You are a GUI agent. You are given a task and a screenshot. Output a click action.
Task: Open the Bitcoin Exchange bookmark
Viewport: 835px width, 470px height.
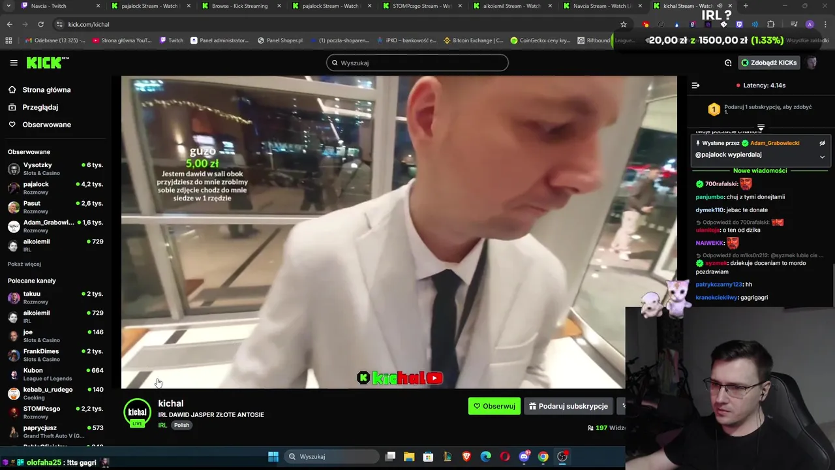coord(473,40)
